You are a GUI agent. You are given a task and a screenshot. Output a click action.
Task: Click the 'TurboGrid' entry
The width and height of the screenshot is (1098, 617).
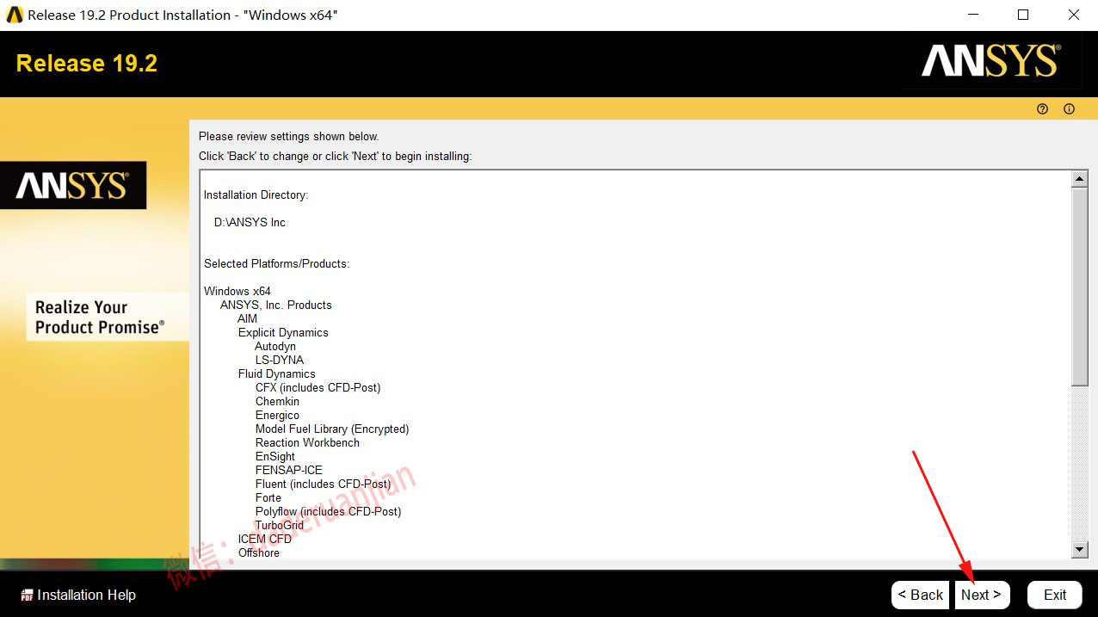coord(280,526)
